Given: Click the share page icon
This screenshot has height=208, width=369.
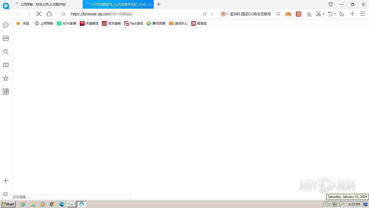Looking at the screenshot, I should (x=205, y=14).
